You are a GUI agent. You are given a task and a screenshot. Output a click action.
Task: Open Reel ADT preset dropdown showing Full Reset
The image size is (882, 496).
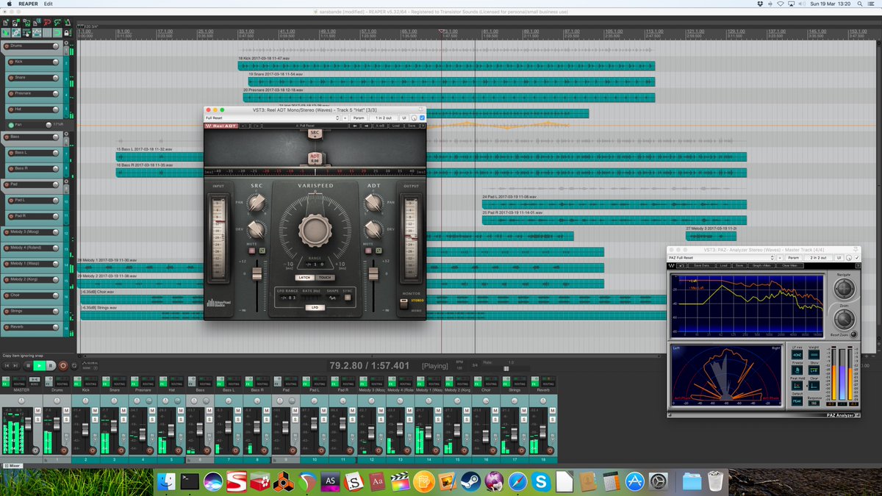click(273, 118)
